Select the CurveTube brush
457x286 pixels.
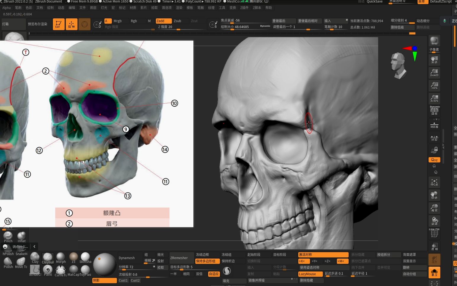click(x=61, y=271)
